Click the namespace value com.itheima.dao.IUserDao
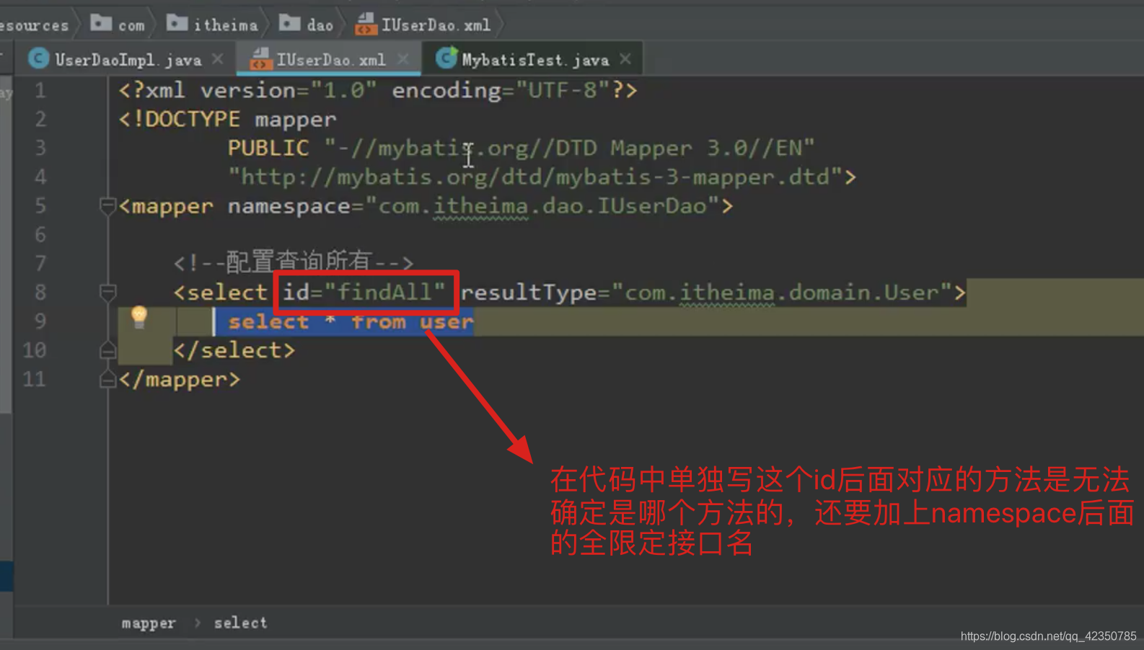The width and height of the screenshot is (1144, 650). pyautogui.click(x=542, y=206)
